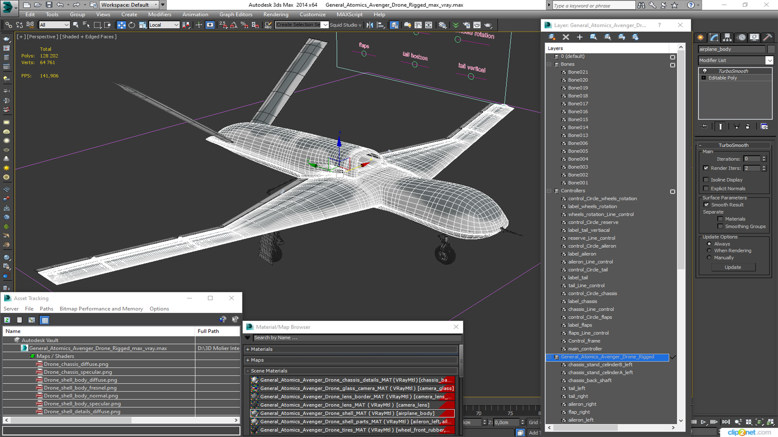
Task: Open the Material Editor icon
Action: point(442,25)
